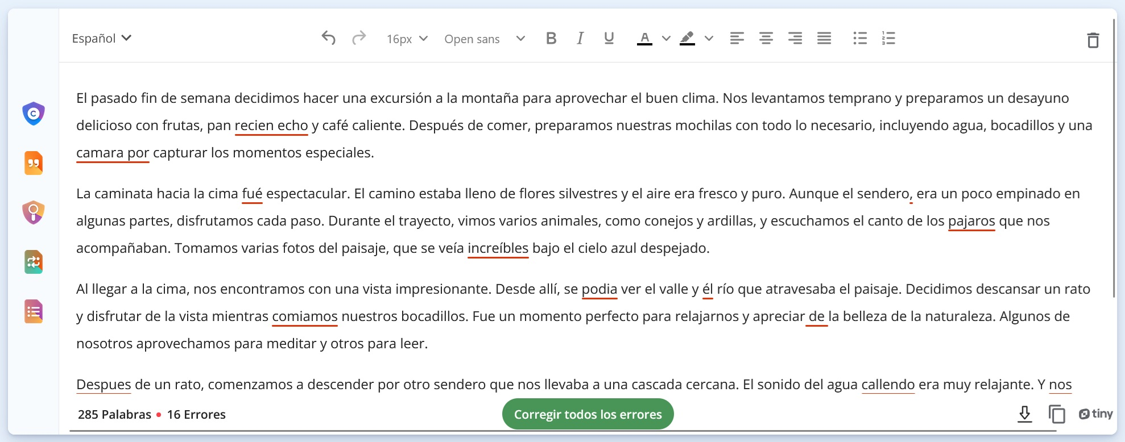Image resolution: width=1125 pixels, height=442 pixels.
Task: Click the redo arrow icon
Action: pos(358,38)
